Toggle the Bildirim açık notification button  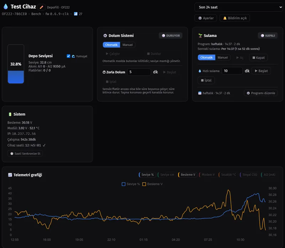(235, 18)
